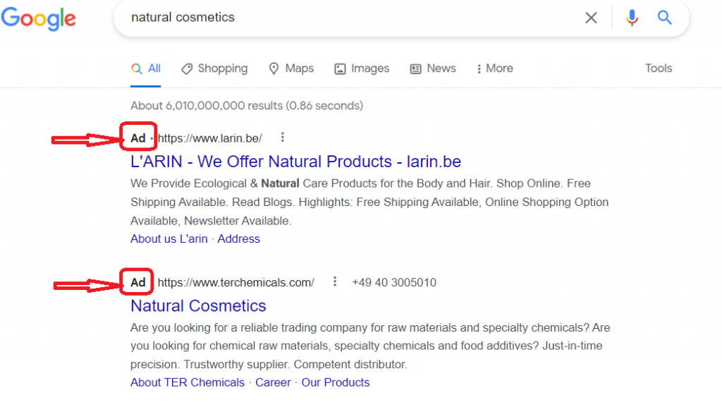Open the 'Our Products' sitelink

tap(336, 382)
